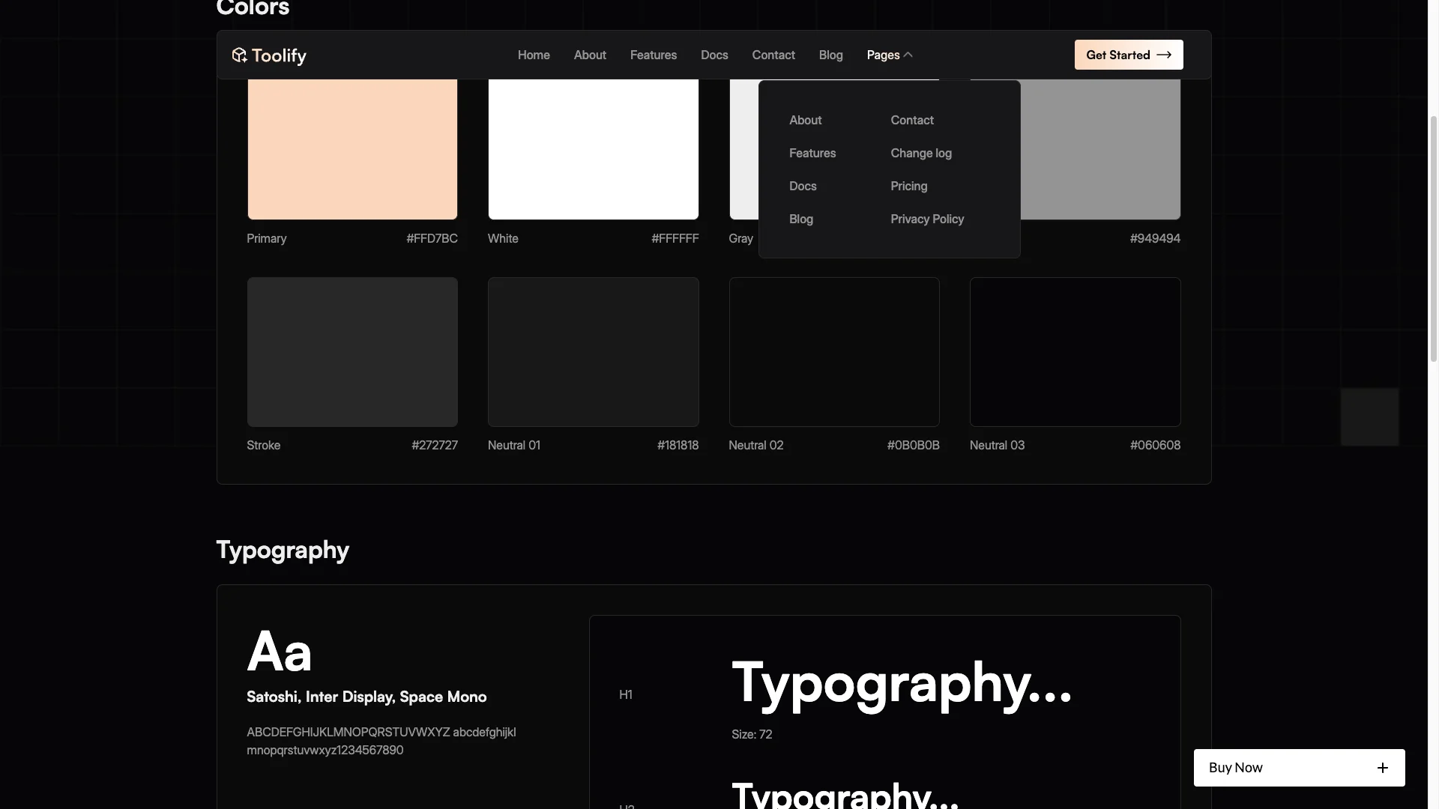Select Docs in the Pages dropdown
1439x809 pixels.
803,186
